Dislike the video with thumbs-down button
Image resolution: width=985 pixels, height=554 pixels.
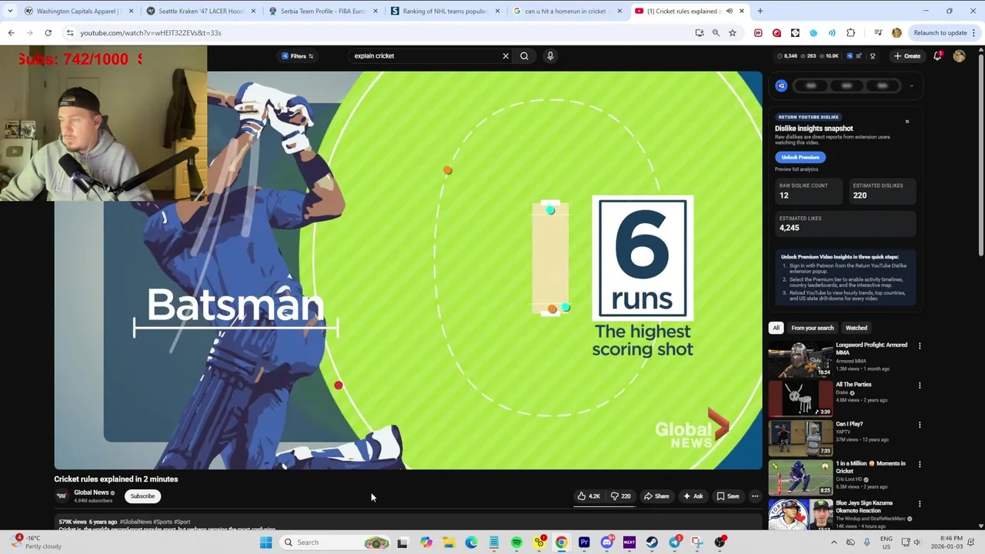pos(620,496)
